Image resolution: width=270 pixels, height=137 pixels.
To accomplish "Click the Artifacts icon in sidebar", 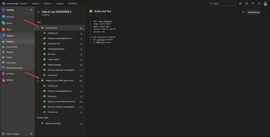I will tap(3, 80).
